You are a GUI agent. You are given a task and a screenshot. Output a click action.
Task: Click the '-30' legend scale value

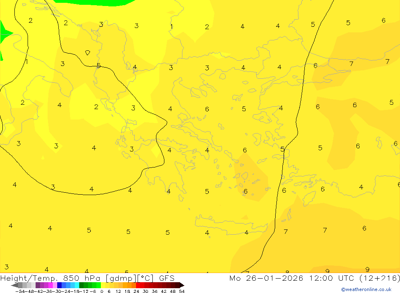57,291
